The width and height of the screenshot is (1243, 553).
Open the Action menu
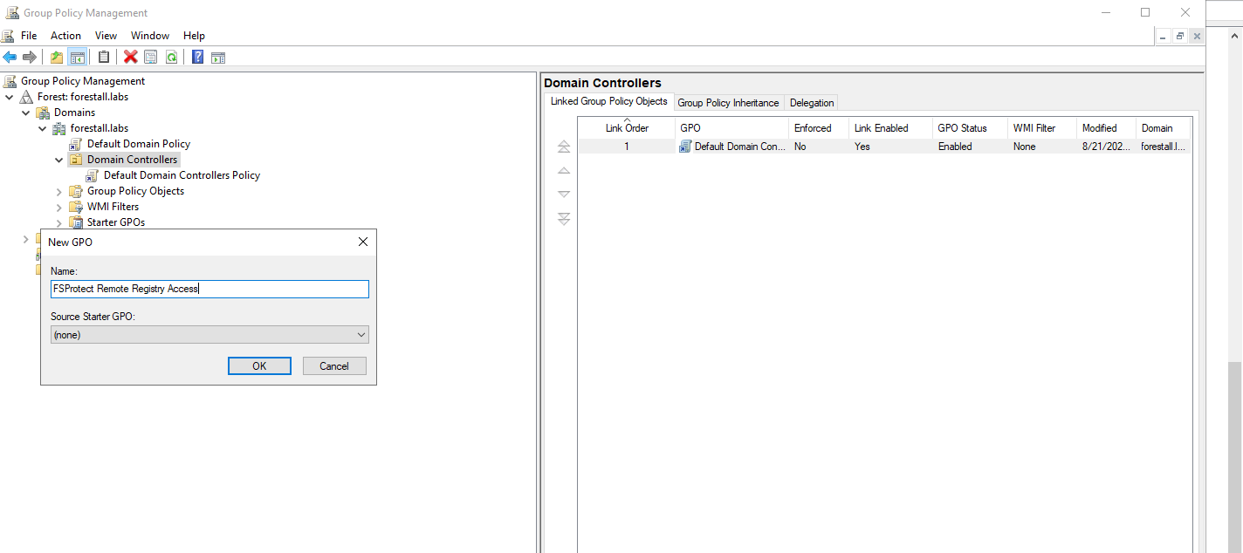(x=65, y=36)
